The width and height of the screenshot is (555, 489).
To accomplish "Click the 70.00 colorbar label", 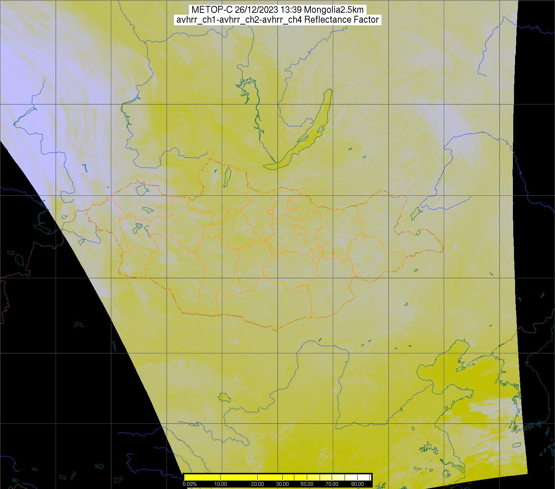I will pyautogui.click(x=332, y=484).
